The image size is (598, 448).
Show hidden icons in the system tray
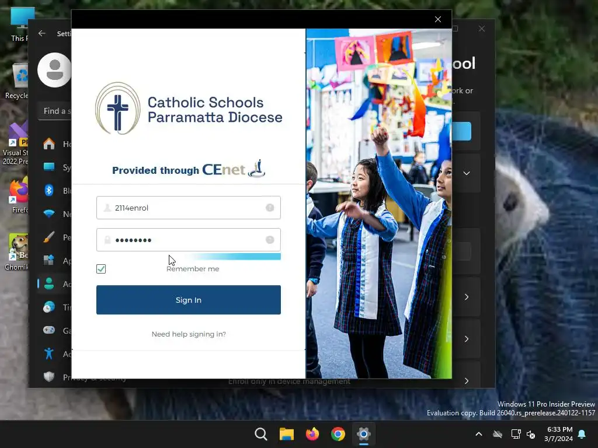pos(479,434)
